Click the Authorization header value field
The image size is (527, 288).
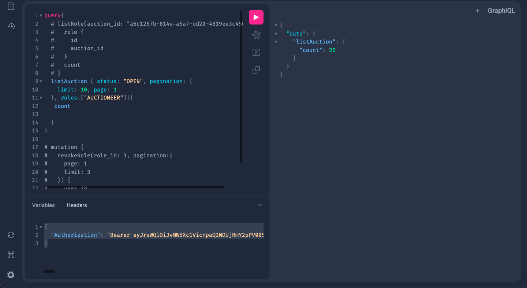click(x=185, y=235)
